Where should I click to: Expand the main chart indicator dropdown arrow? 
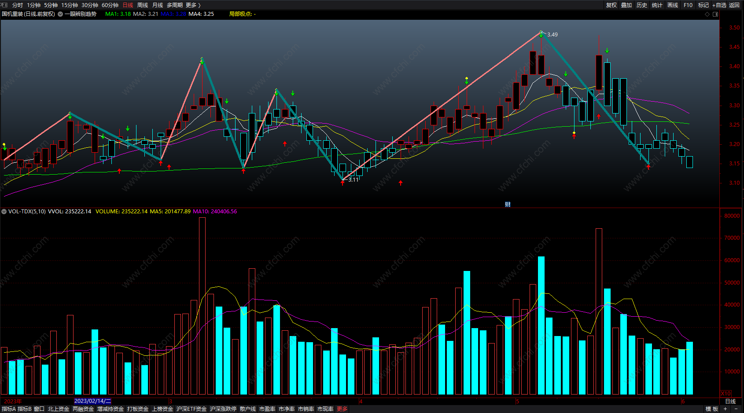[x=60, y=14]
